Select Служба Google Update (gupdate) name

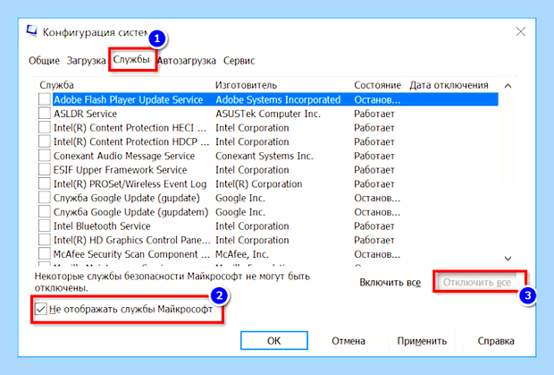[x=127, y=198]
